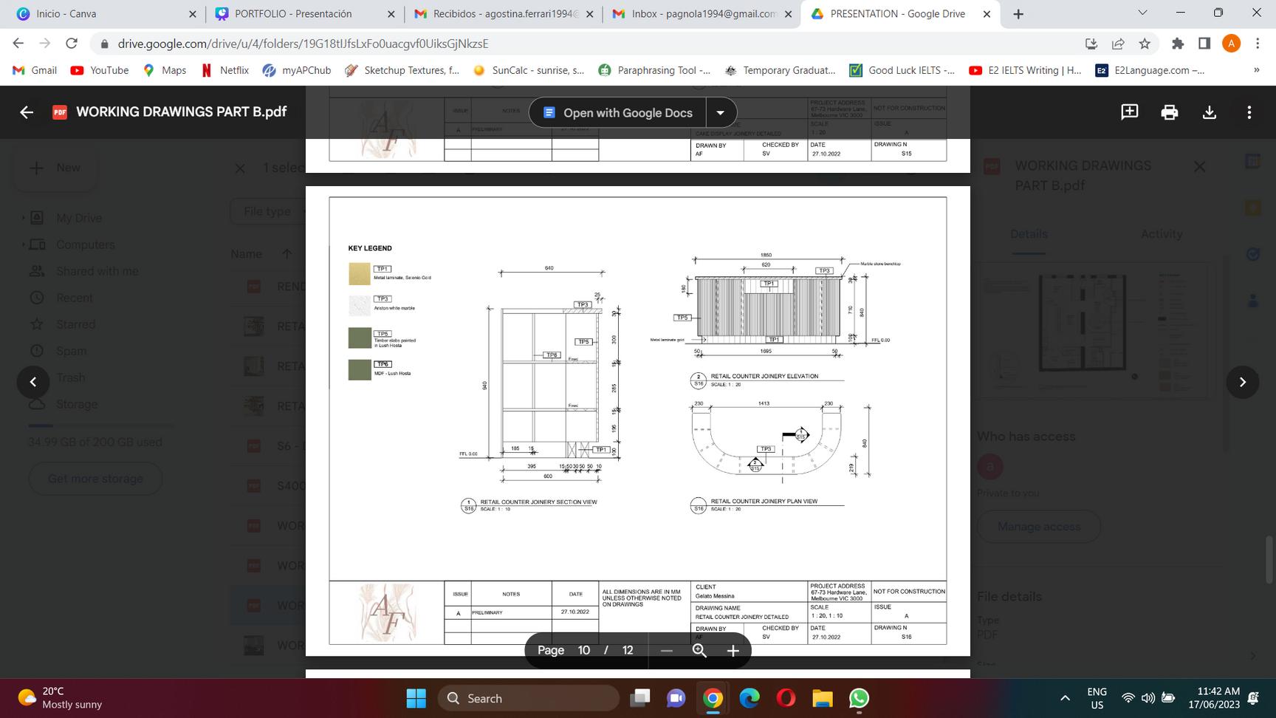Reload the Google Drive page
The width and height of the screenshot is (1276, 718).
(72, 44)
